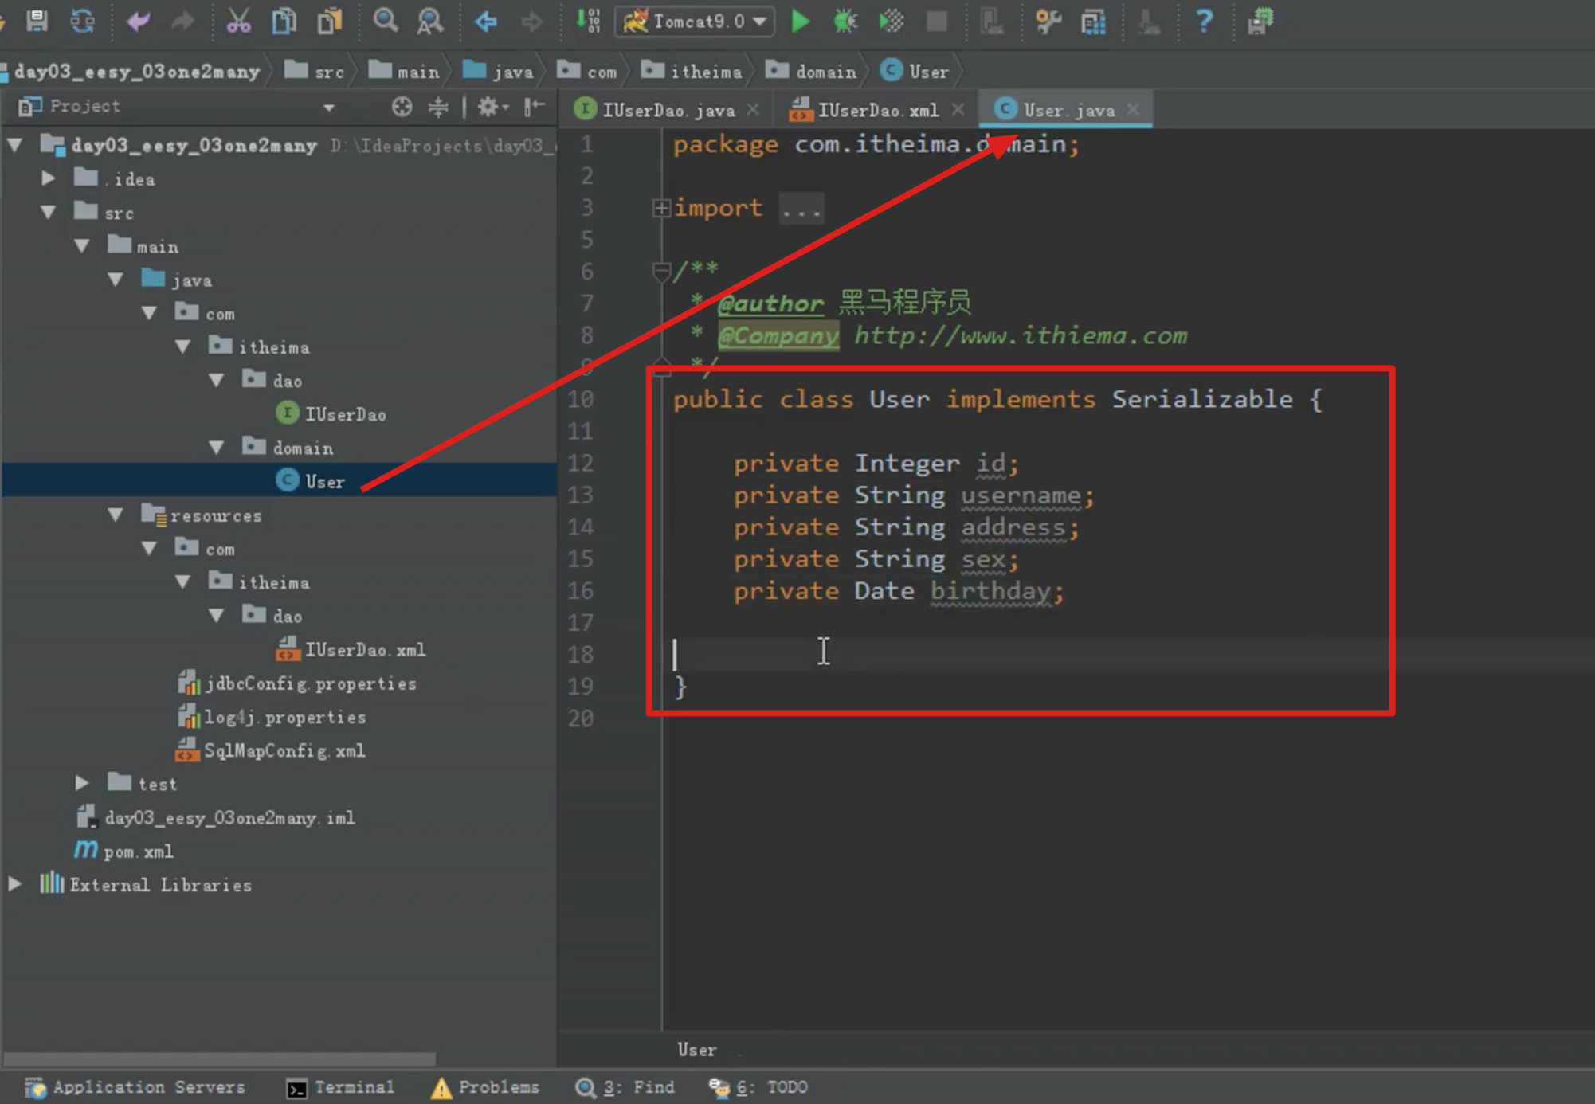The image size is (1595, 1104).
Task: Start debugging with the bug icon
Action: coord(845,21)
